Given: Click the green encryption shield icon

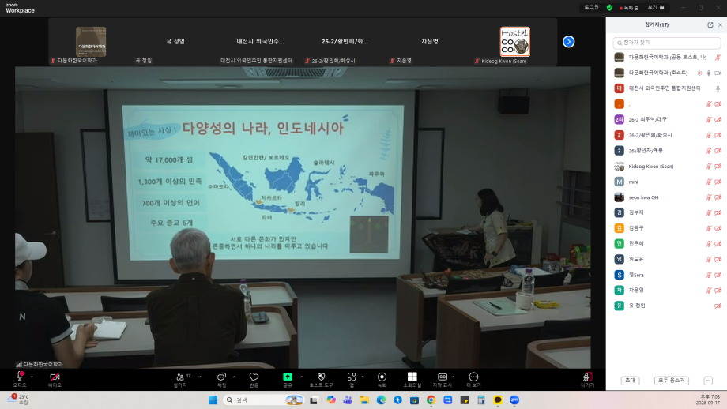Looking at the screenshot, I should 610,7.
